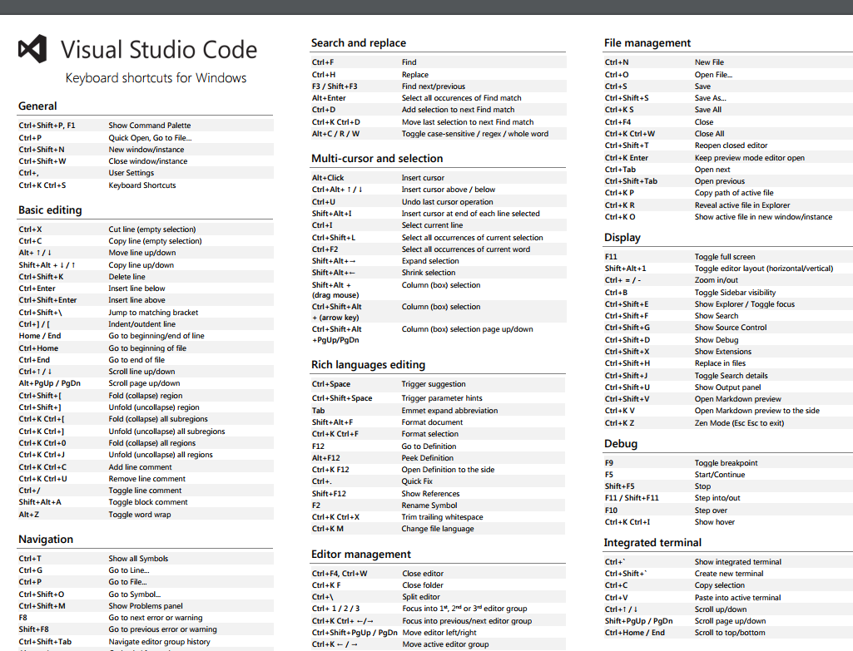The height and width of the screenshot is (651, 853).
Task: Click the 'File management' heading
Action: (647, 43)
